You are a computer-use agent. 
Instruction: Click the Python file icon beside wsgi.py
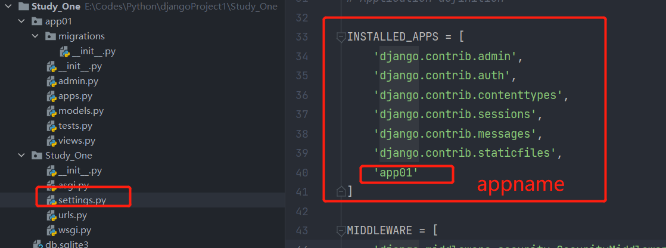(x=51, y=230)
